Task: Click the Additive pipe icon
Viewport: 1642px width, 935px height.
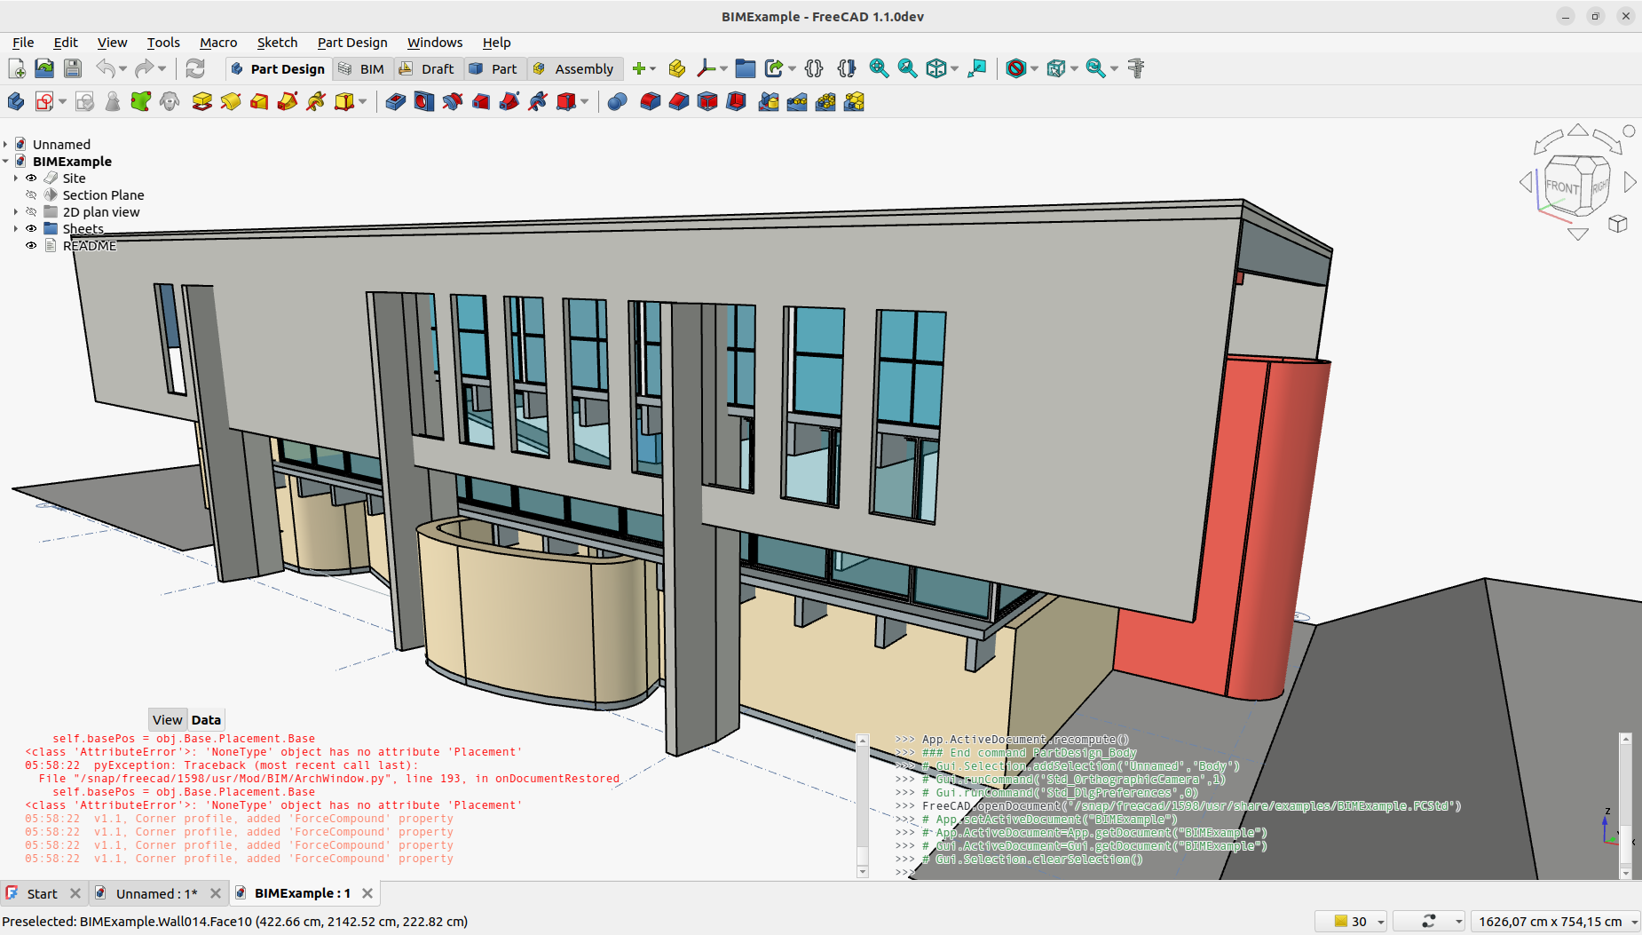Action: [x=288, y=101]
